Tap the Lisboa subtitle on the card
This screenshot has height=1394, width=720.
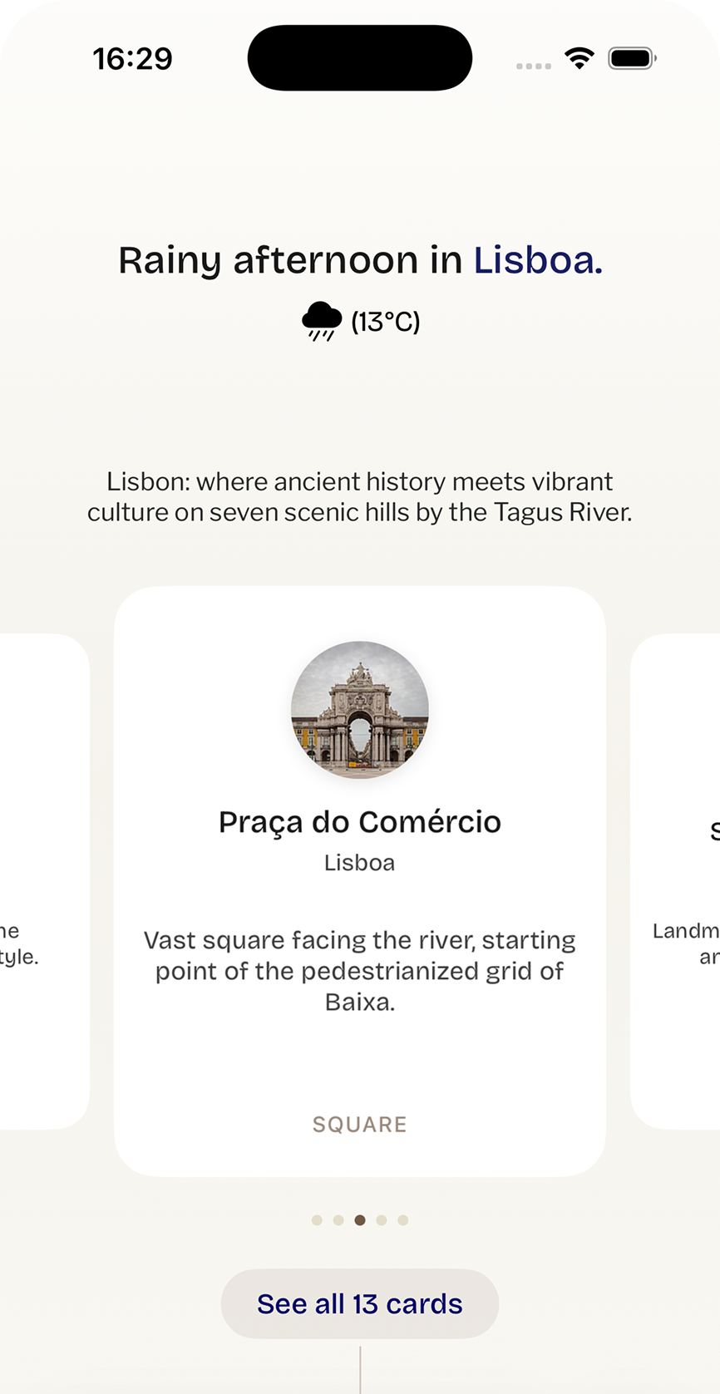[x=360, y=863]
